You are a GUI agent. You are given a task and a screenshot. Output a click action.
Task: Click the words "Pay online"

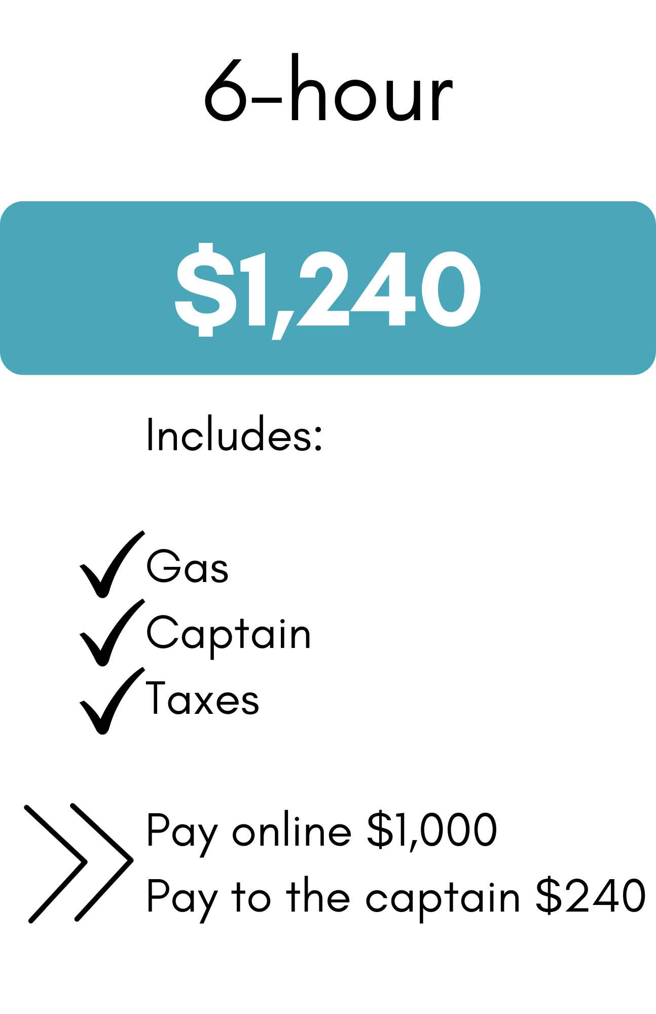click(x=248, y=831)
